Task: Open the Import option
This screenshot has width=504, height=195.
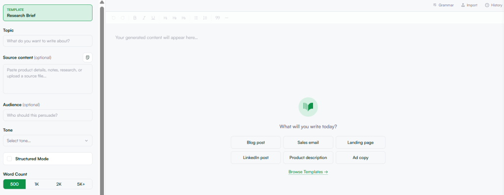Action: coord(469,5)
